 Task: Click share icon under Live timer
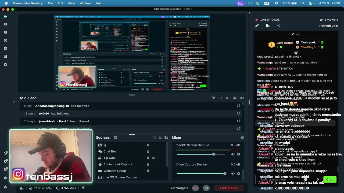279,26
